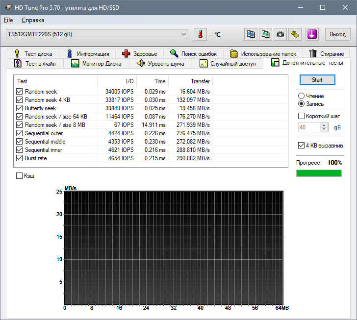This screenshot has width=357, height=320.
Task: Click the Transfer column header
Action: tap(191, 81)
